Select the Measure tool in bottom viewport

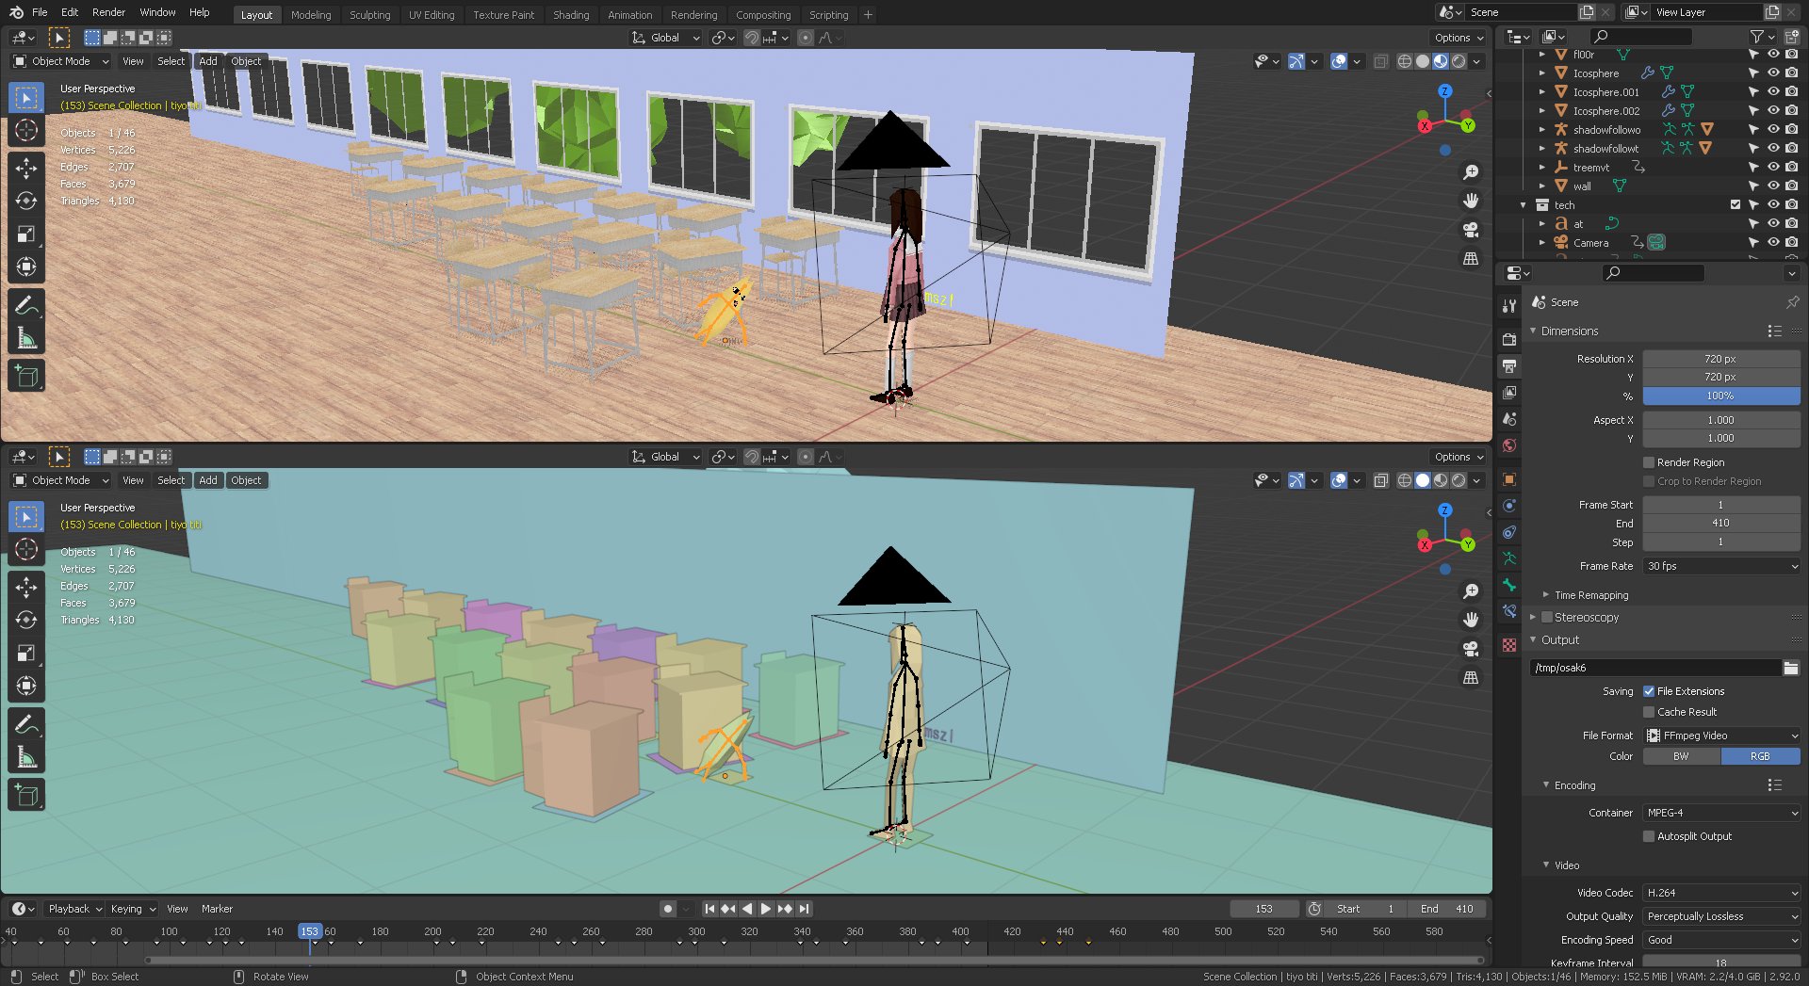pos(26,757)
